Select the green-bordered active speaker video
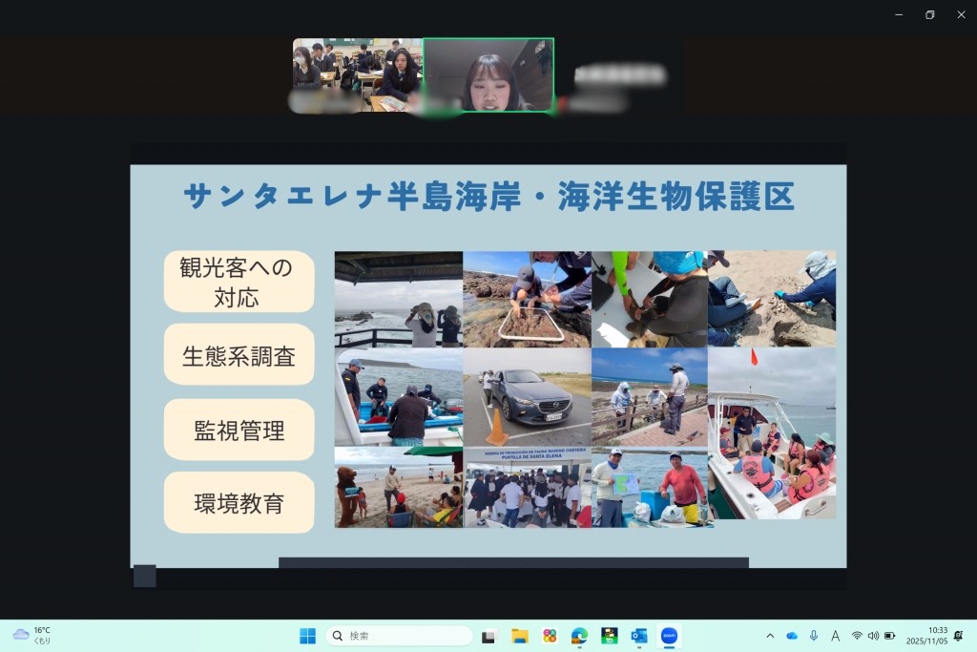 pos(488,74)
